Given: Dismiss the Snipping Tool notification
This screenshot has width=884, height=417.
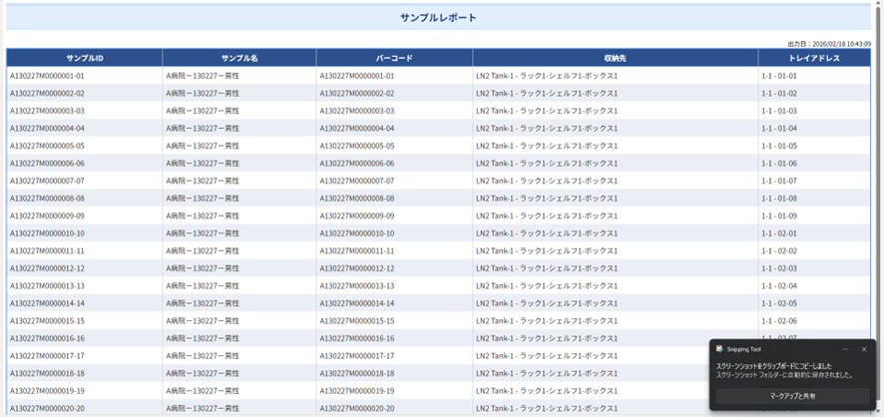Looking at the screenshot, I should point(864,349).
